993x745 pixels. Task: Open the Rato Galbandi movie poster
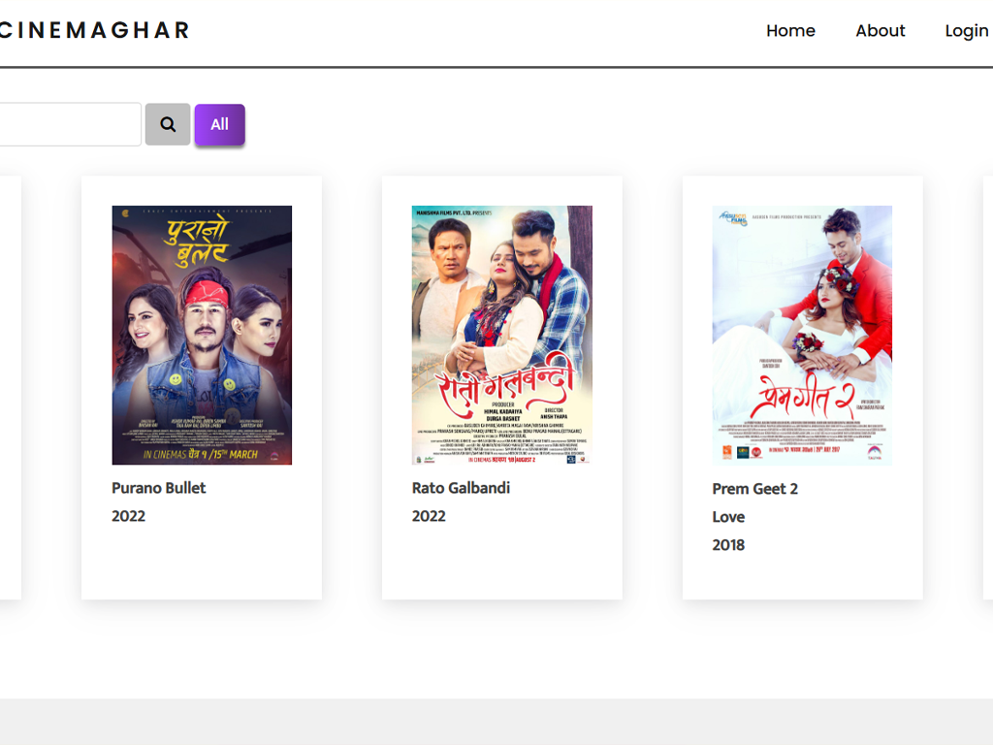(x=502, y=335)
